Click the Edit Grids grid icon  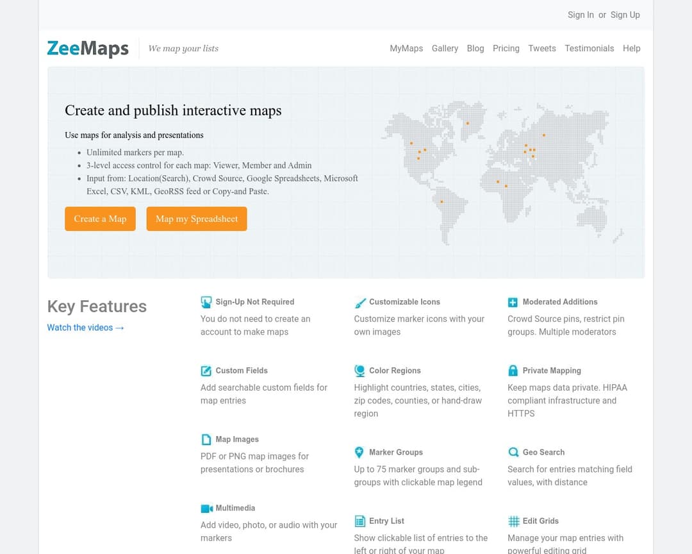pos(513,521)
